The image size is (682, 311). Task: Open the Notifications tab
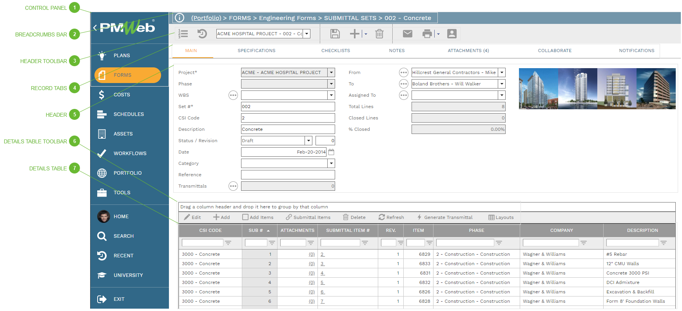pos(637,51)
